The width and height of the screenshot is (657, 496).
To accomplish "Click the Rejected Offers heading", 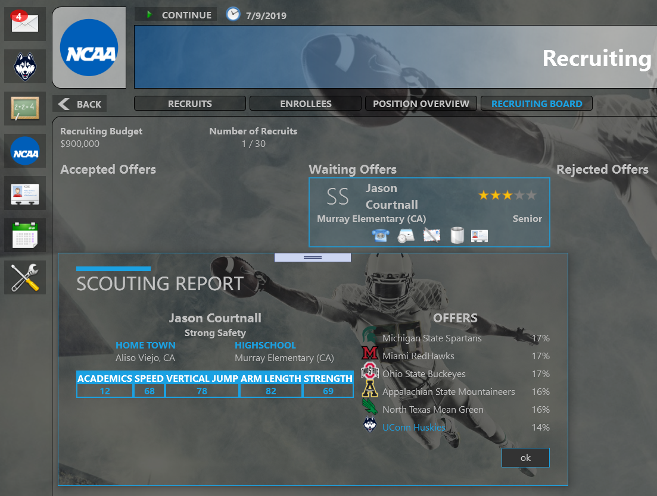I will [x=603, y=169].
